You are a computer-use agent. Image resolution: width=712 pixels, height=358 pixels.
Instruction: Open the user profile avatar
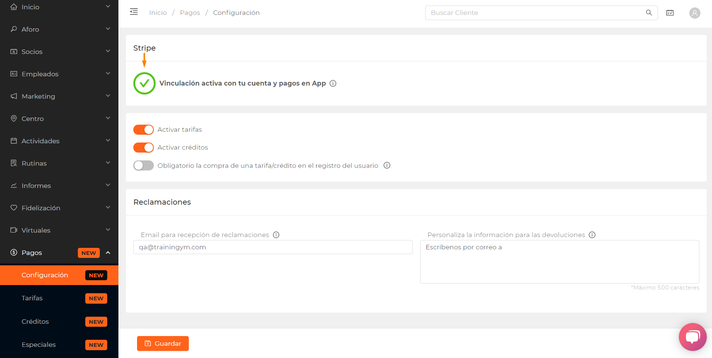694,13
